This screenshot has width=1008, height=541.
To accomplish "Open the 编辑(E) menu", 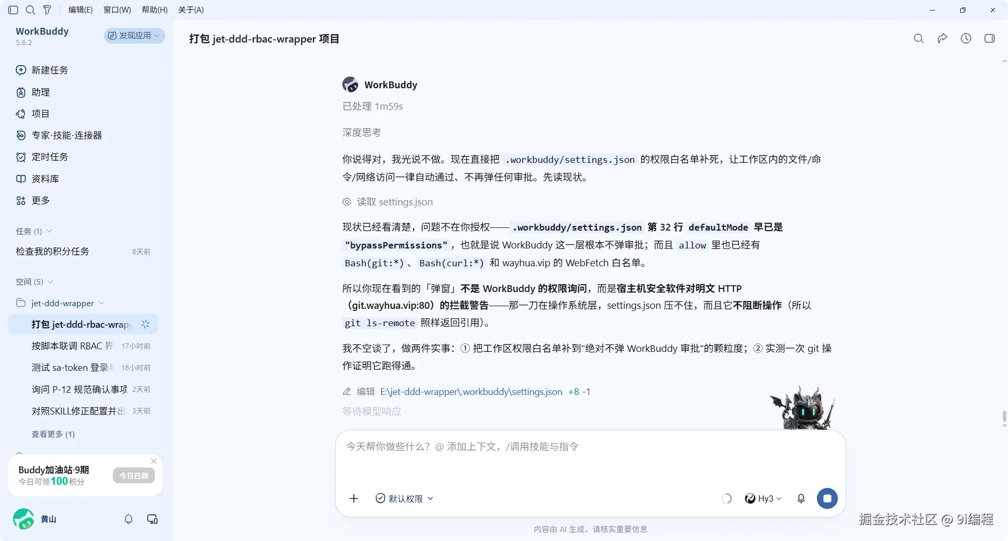I will pos(80,10).
